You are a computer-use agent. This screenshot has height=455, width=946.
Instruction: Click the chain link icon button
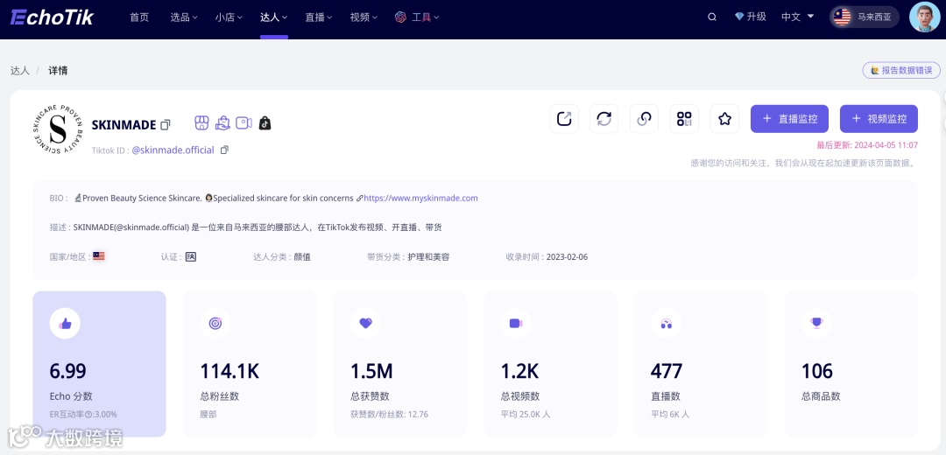point(645,119)
